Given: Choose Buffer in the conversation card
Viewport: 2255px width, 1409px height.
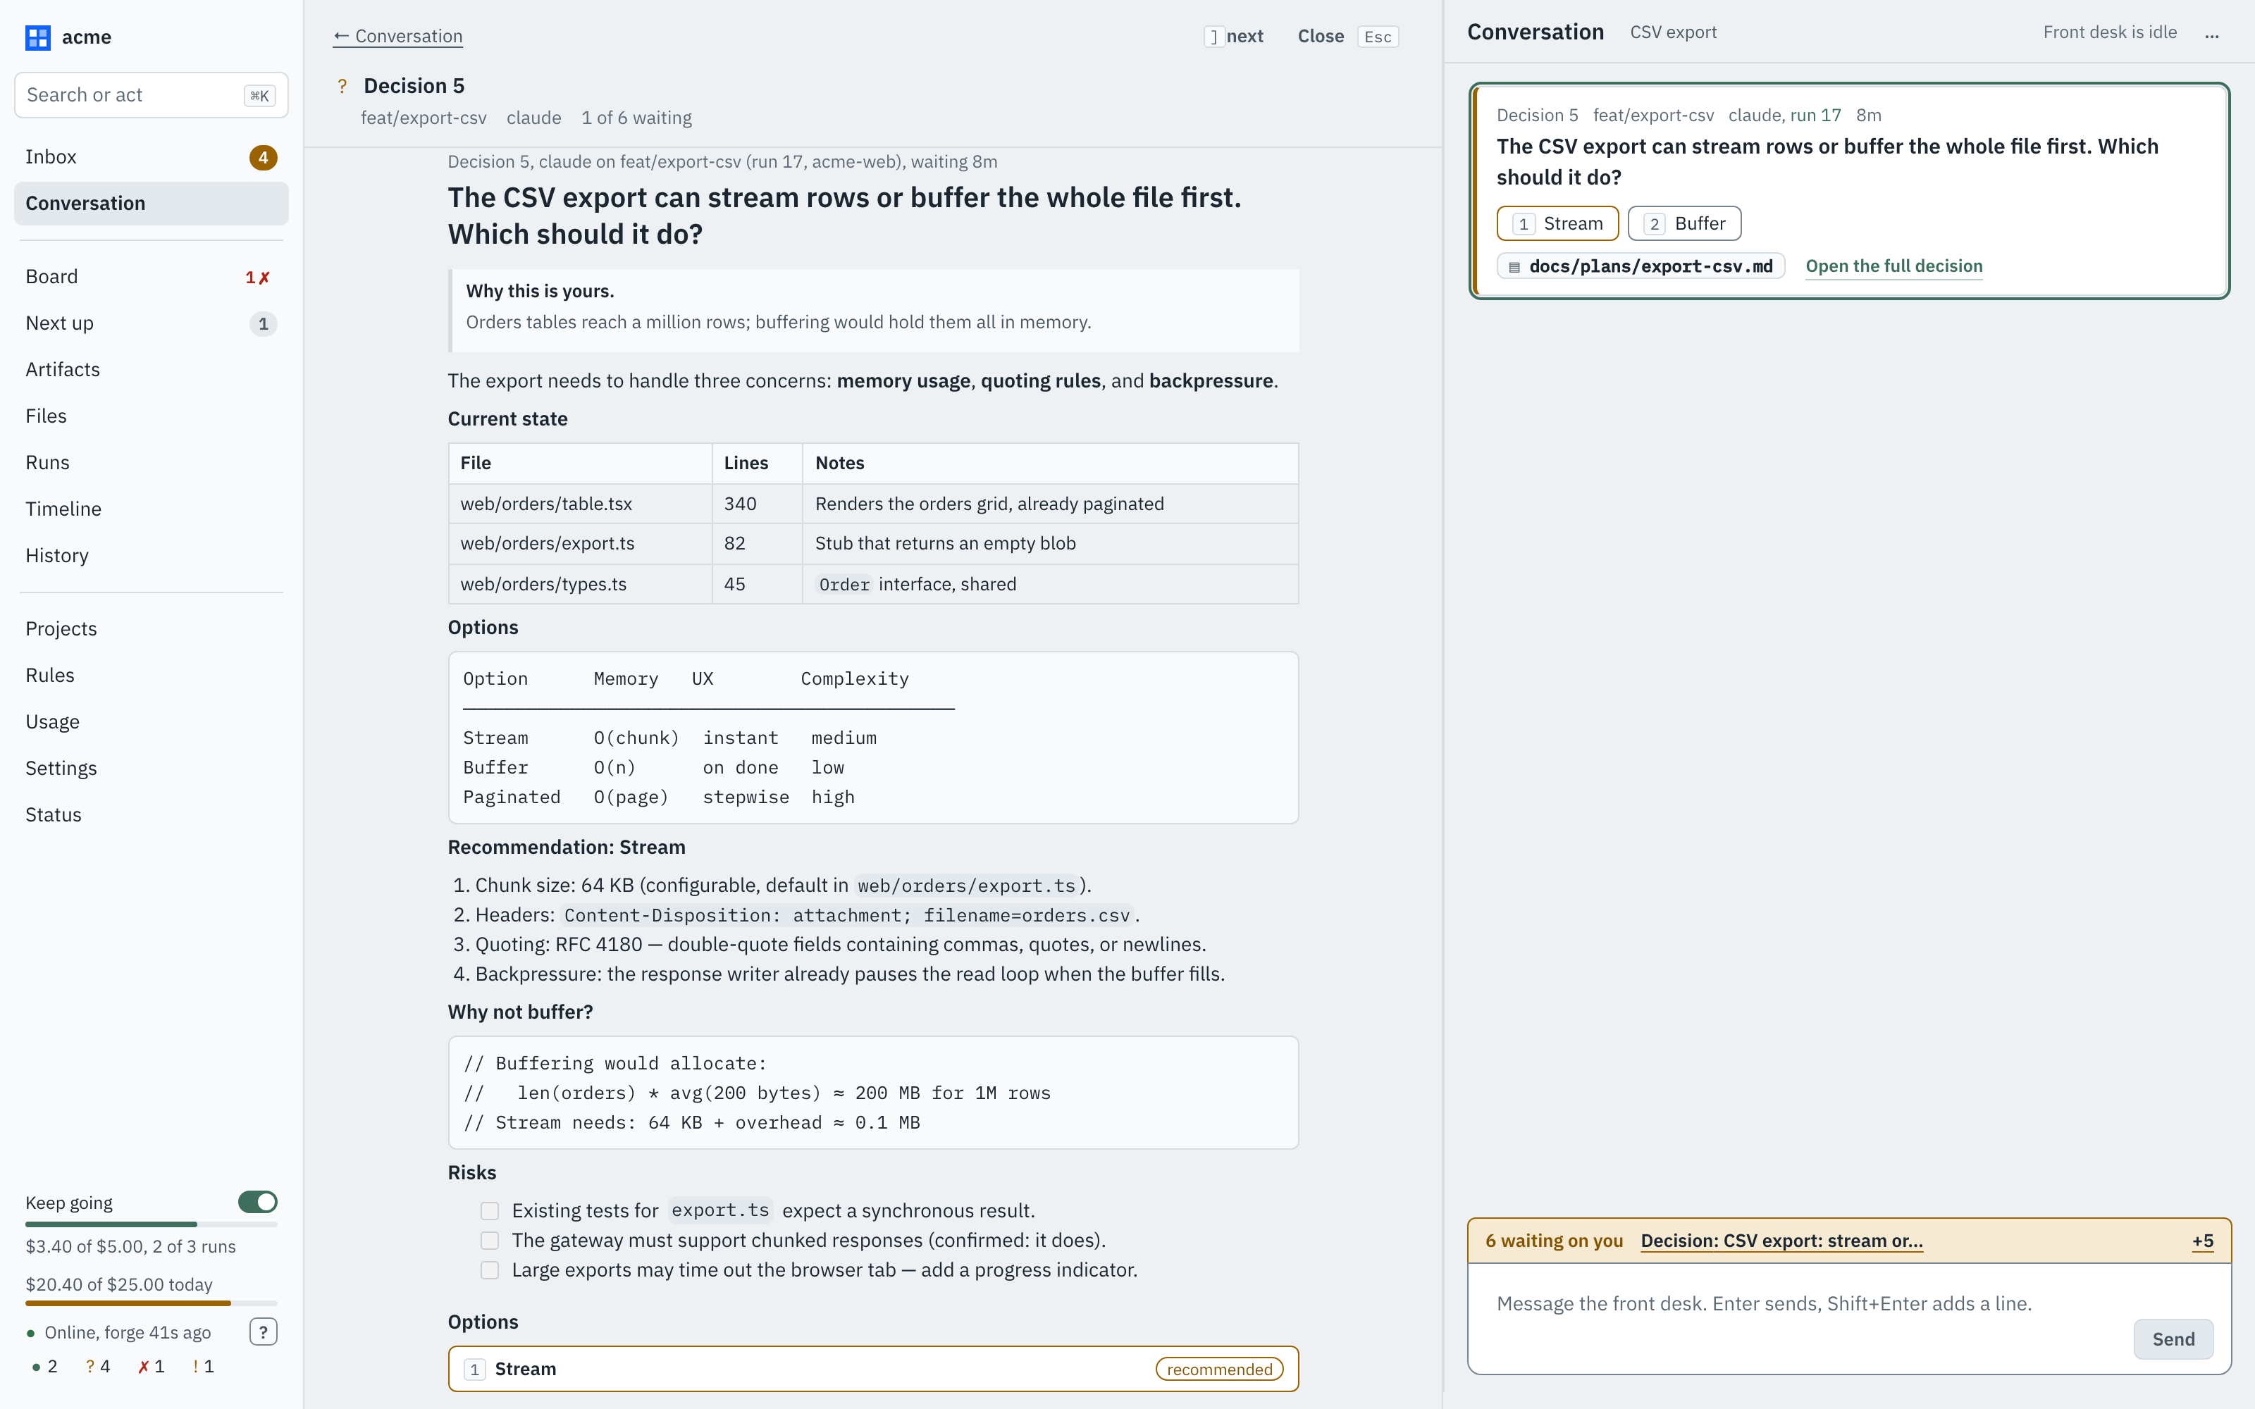Looking at the screenshot, I should coord(1685,223).
